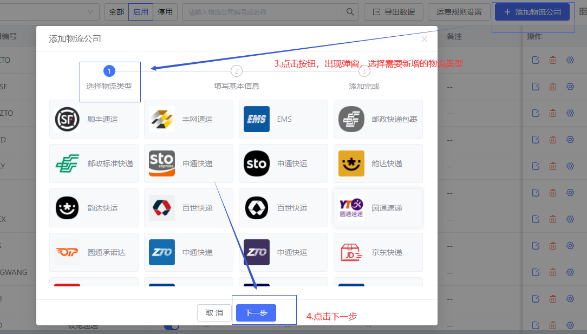Click the 下一步 button

pos(256,313)
